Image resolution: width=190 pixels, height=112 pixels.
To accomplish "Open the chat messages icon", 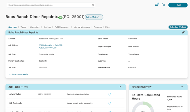I will click(163, 5).
